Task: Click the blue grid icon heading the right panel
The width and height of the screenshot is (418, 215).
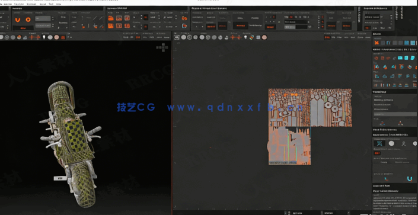Action: [413, 43]
